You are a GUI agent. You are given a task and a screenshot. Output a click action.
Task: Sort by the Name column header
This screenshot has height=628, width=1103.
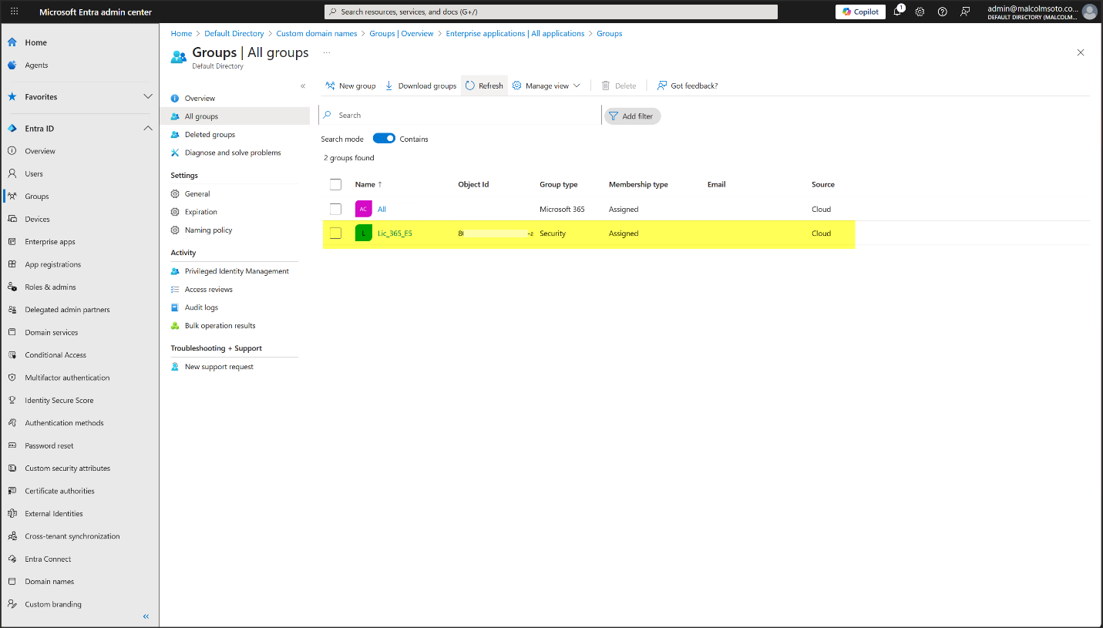[x=365, y=185]
